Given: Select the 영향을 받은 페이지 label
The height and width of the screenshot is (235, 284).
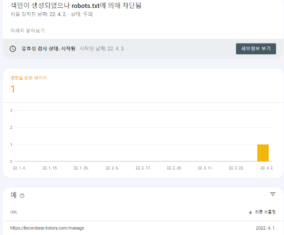Looking at the screenshot, I should (x=28, y=78).
